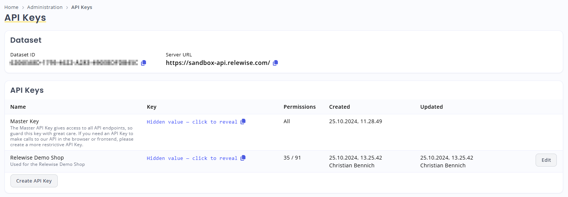The image size is (568, 197).
Task: Copy the Relewise Demo Shop key
Action: pos(243,158)
